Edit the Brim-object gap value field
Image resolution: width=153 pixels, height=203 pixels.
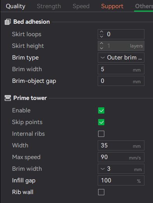121,81
